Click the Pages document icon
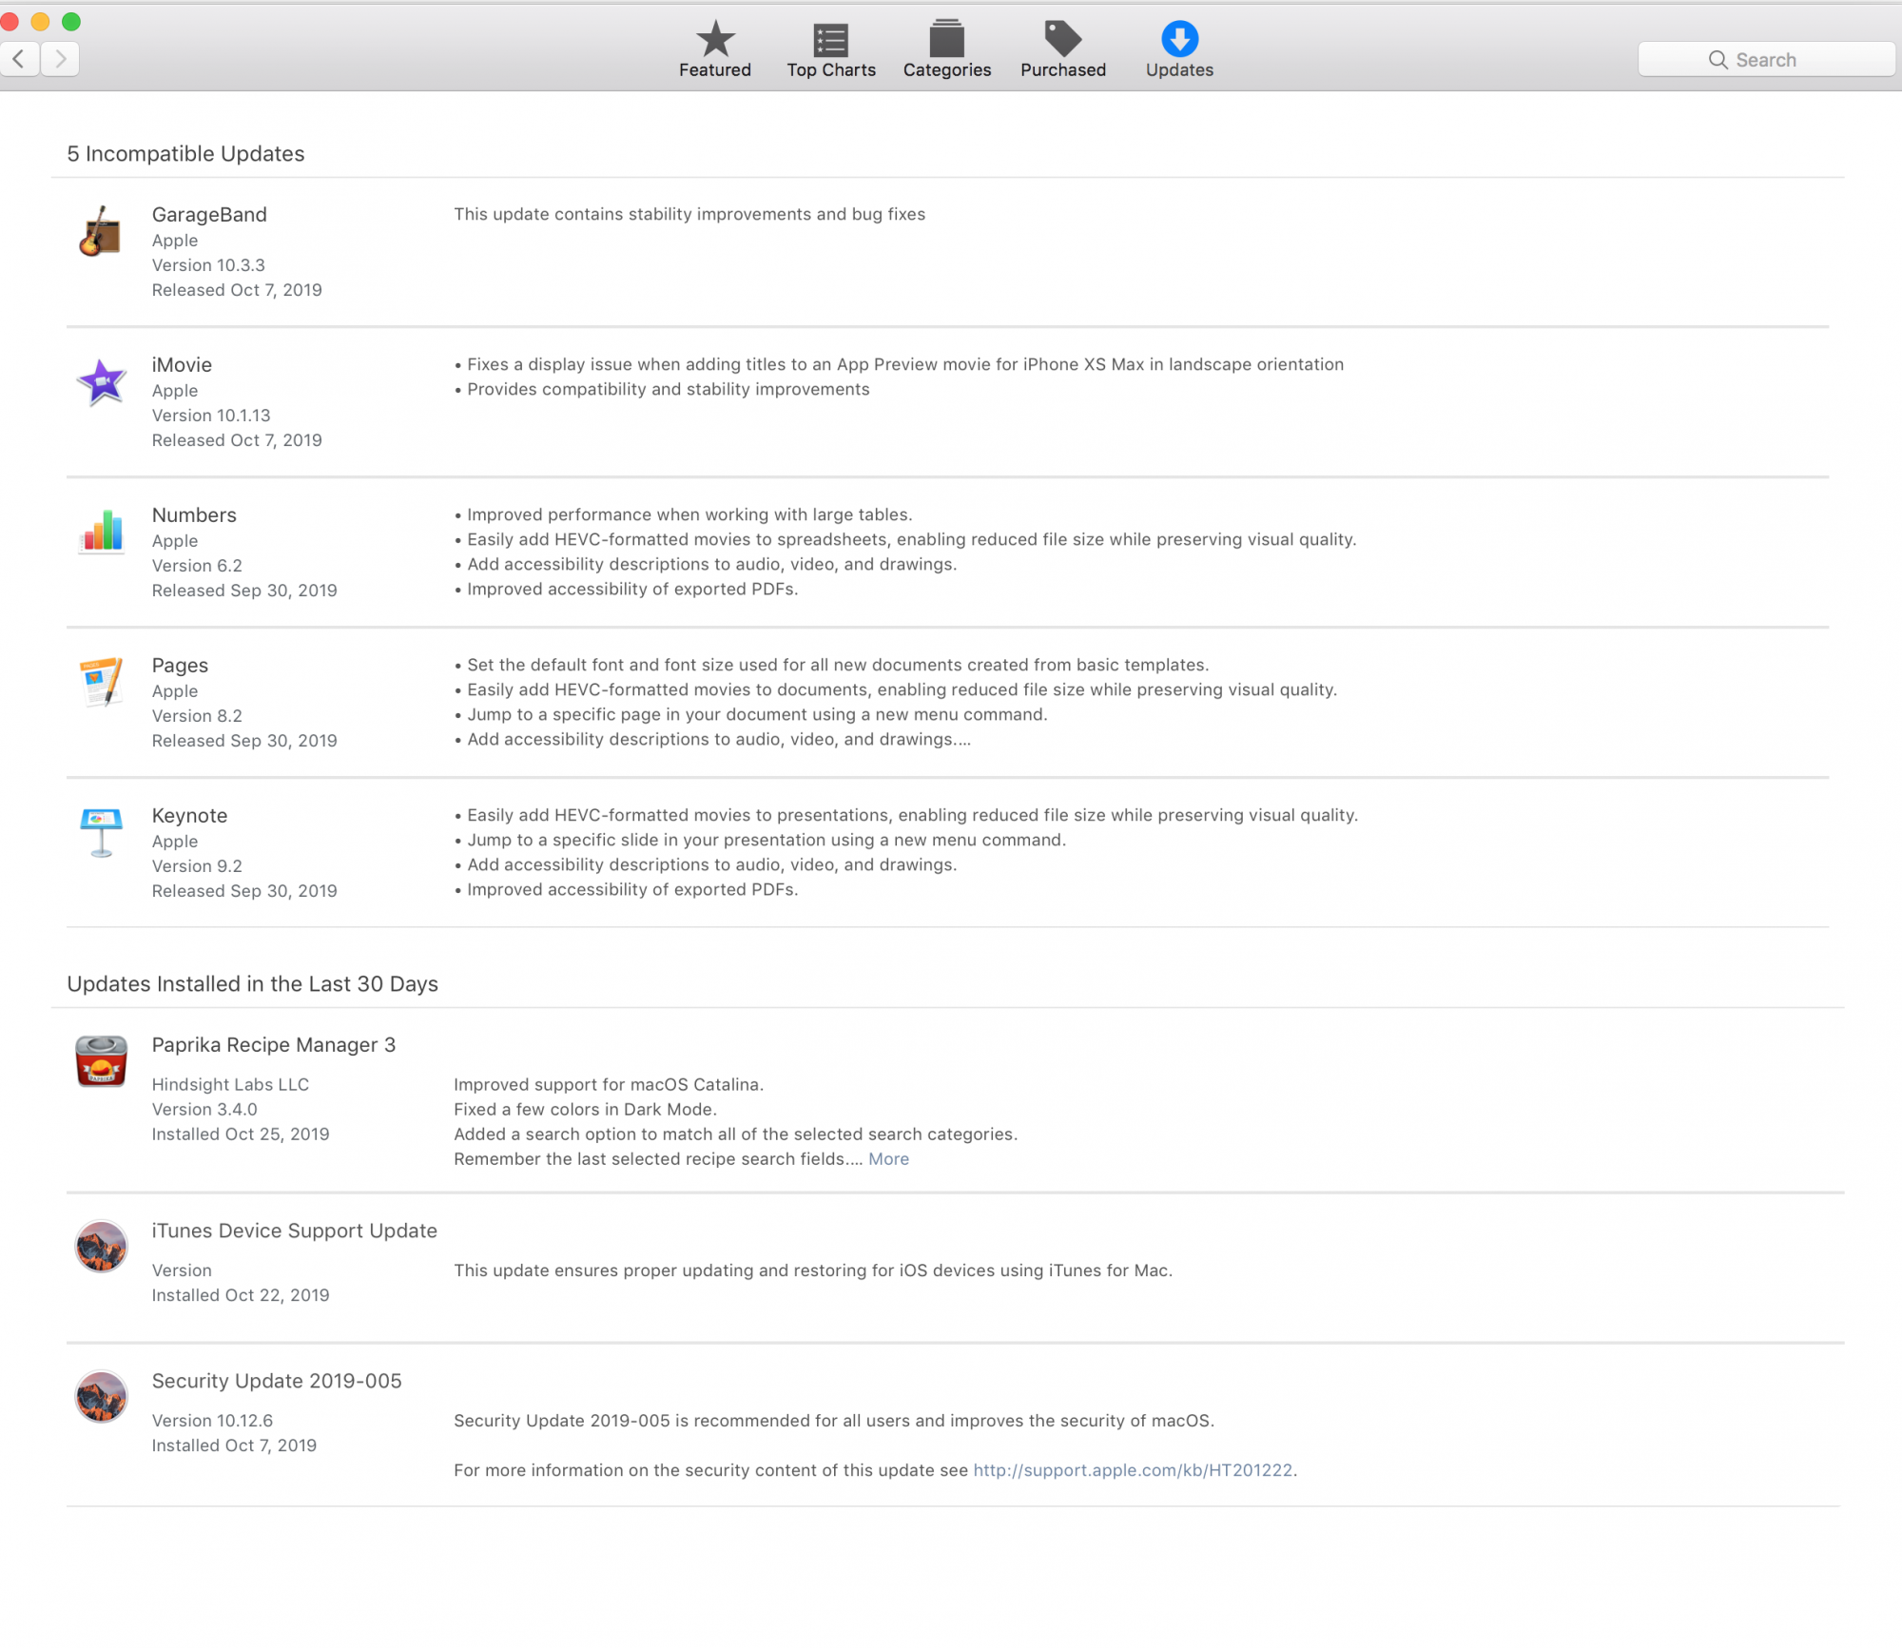 (x=101, y=682)
